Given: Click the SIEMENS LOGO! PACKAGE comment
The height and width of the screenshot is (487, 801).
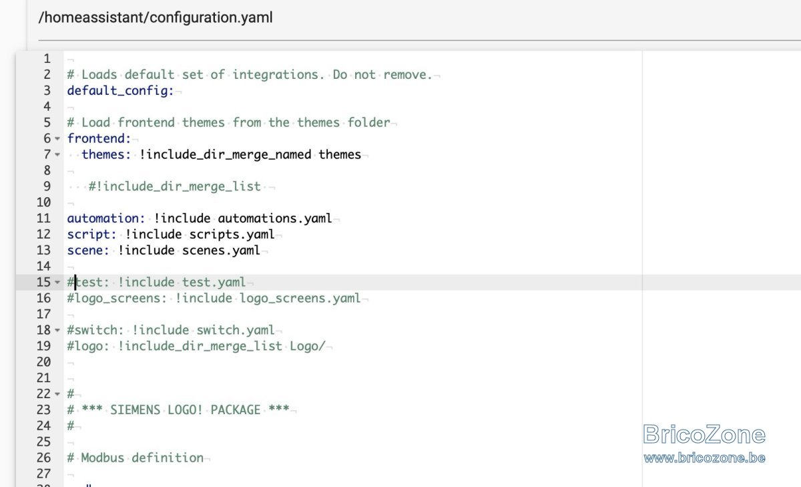Looking at the screenshot, I should (178, 410).
